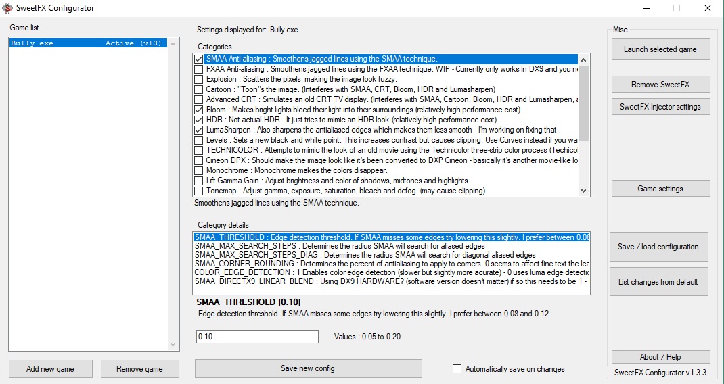The width and height of the screenshot is (724, 384).
Task: Select SMAA_THRESHOLD in Category details
Action: pyautogui.click(x=392, y=237)
